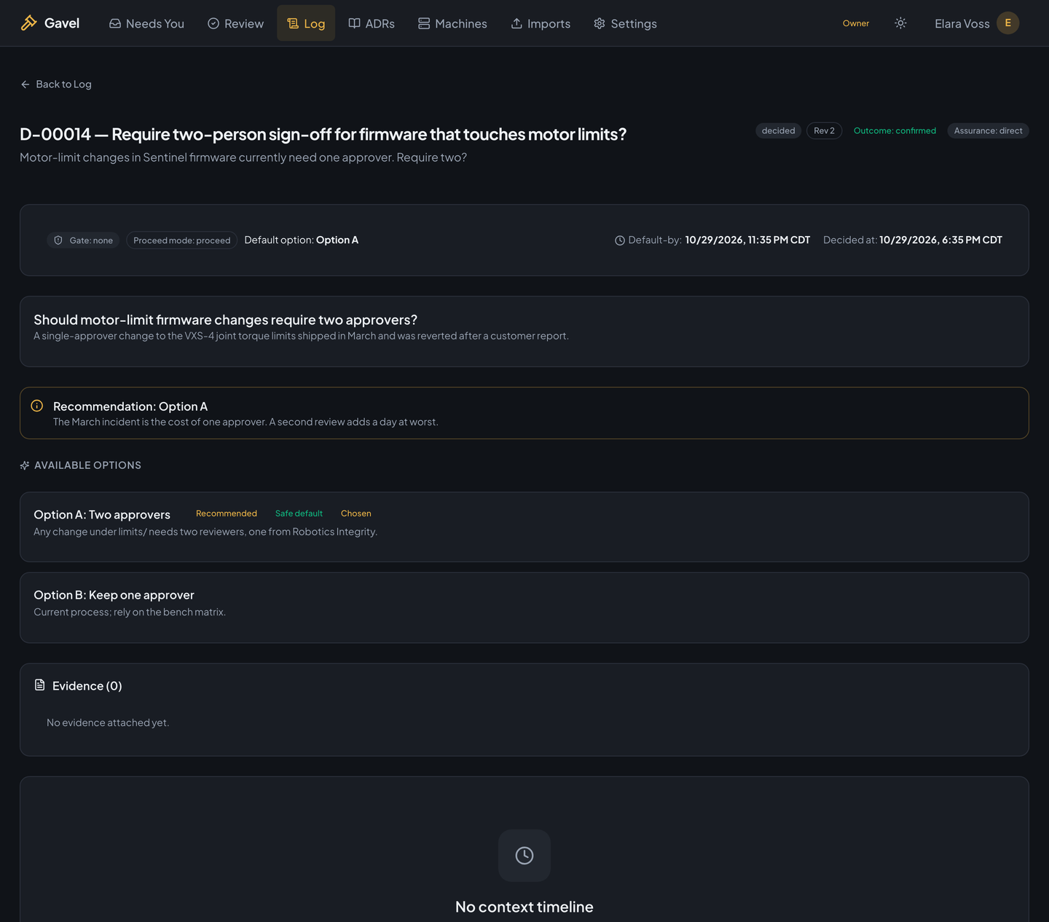
Task: Click the Proceed mode: proceed badge
Action: coord(182,240)
